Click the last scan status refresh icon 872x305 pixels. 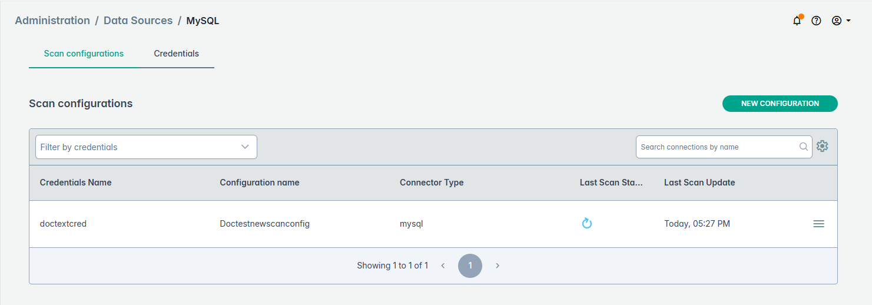coord(586,224)
